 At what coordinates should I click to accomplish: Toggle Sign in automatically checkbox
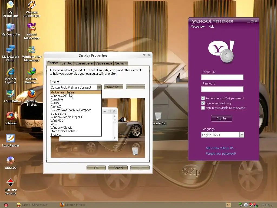pyautogui.click(x=203, y=103)
